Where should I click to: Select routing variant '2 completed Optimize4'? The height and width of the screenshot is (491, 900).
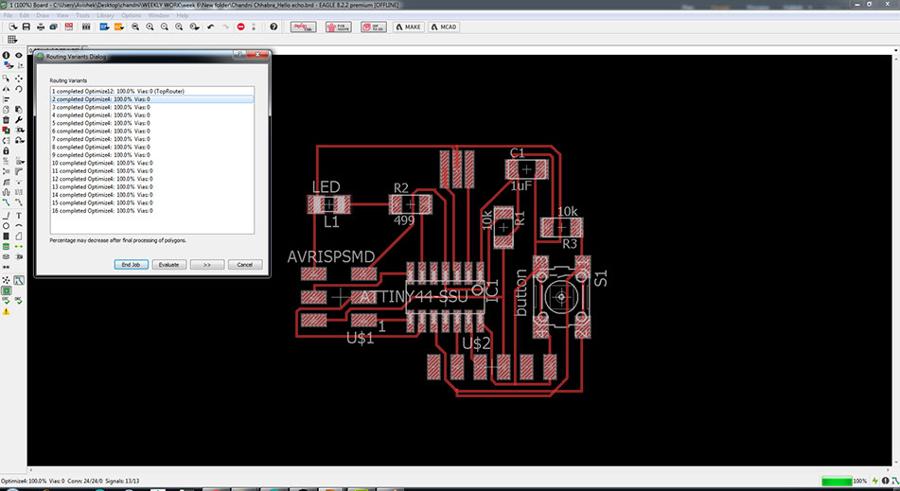(x=152, y=99)
